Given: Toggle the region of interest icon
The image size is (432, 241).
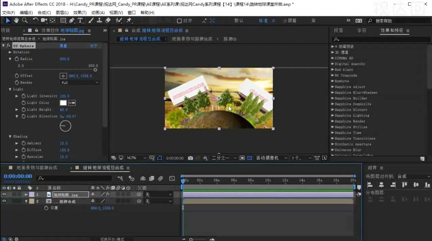Looking at the screenshot, I should point(242,158).
